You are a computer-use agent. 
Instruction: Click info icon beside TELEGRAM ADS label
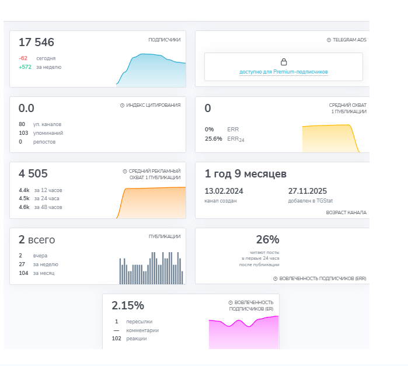click(329, 40)
